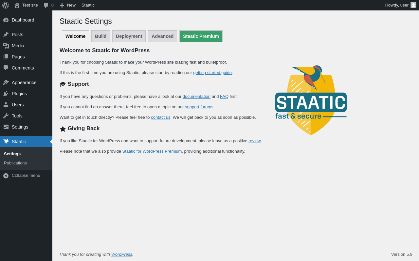
Task: Go to Dashboard in the sidebar
Action: [26, 20]
